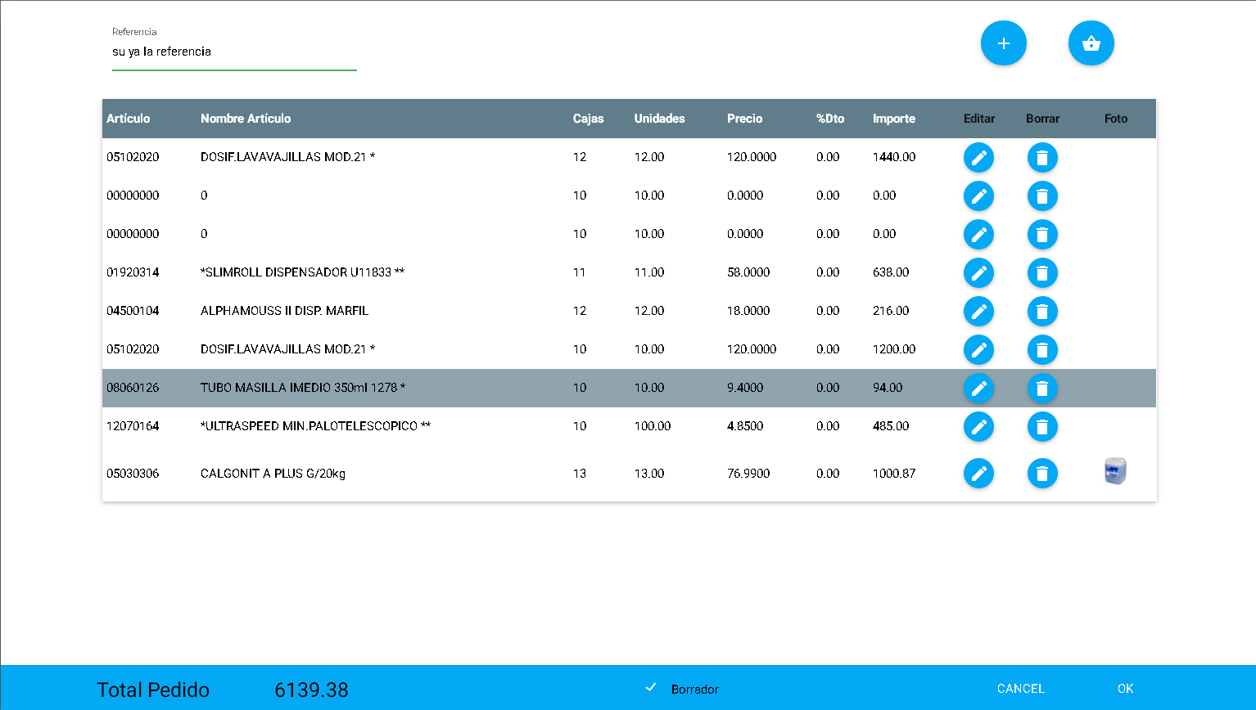Edit the CALGONIT A PLUS G/20kg row
This screenshot has width=1256, height=710.
point(978,473)
